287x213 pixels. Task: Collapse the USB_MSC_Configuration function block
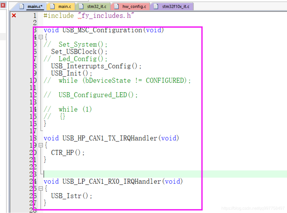(x=41, y=37)
